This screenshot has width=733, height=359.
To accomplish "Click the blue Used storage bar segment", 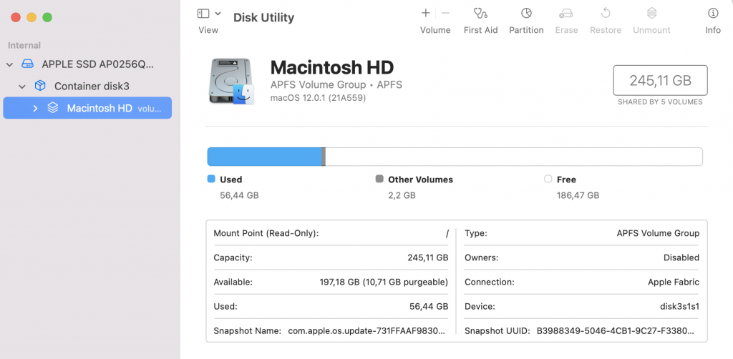I will (265, 157).
